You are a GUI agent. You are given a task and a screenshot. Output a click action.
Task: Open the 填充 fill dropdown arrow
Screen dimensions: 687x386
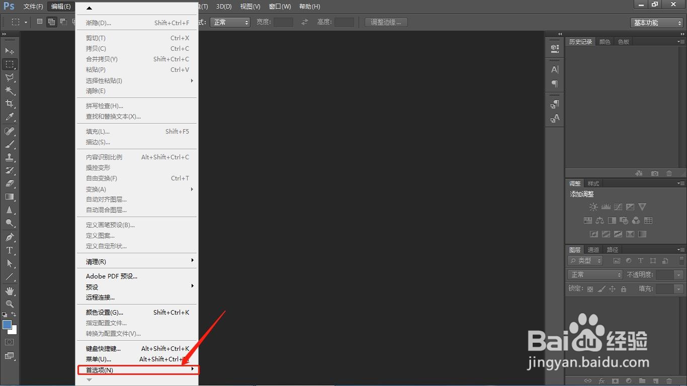click(679, 289)
